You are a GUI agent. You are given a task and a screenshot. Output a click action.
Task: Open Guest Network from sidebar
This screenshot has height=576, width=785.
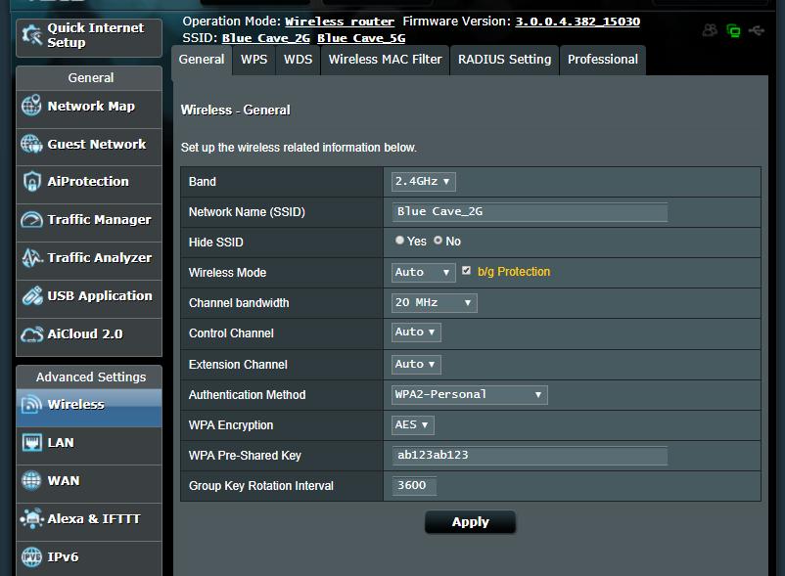click(x=89, y=147)
